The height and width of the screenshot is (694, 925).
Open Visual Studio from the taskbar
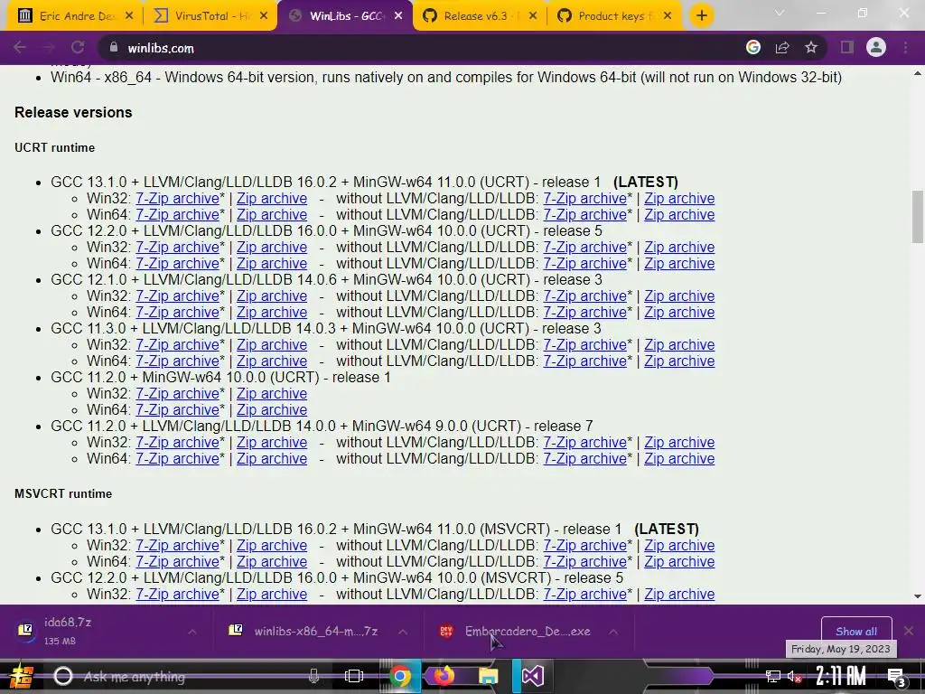click(x=532, y=676)
